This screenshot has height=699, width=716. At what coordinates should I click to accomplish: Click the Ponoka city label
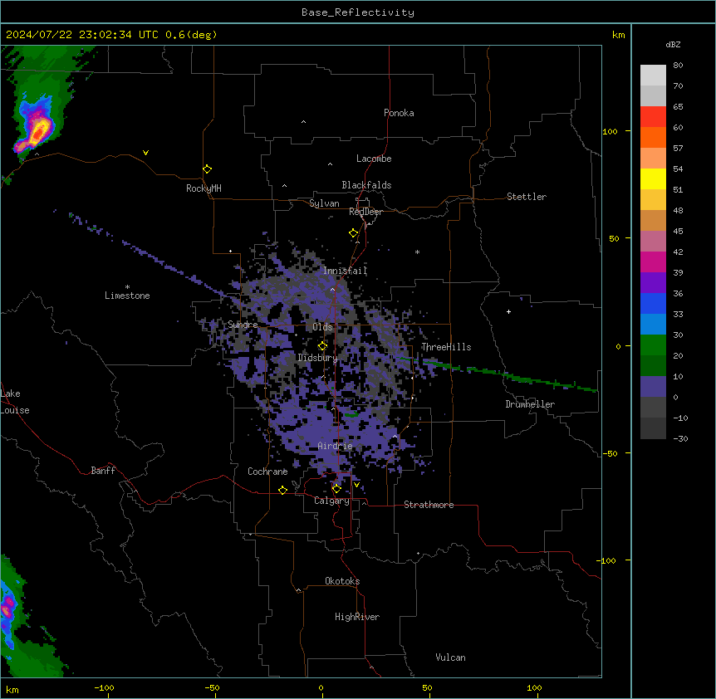click(399, 113)
